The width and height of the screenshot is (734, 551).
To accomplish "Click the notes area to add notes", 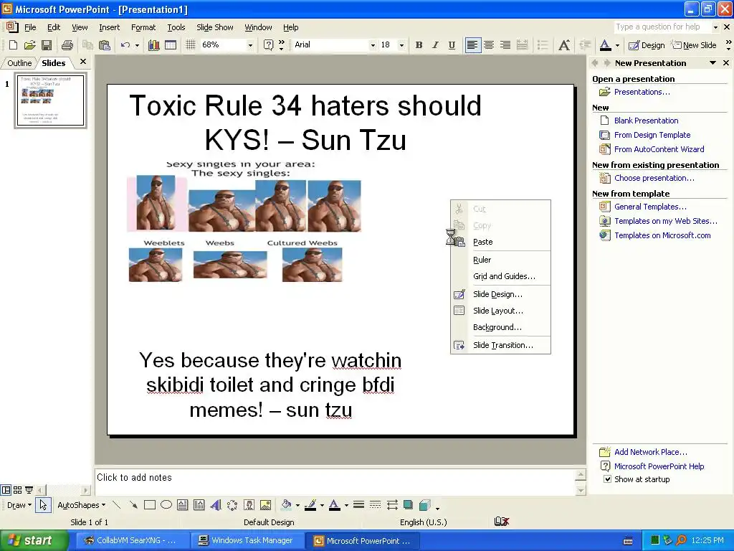I will coord(334,481).
